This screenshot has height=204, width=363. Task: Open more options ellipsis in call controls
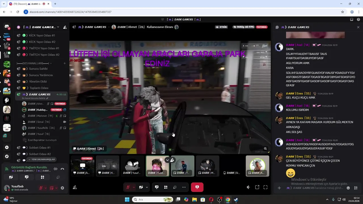(184, 187)
